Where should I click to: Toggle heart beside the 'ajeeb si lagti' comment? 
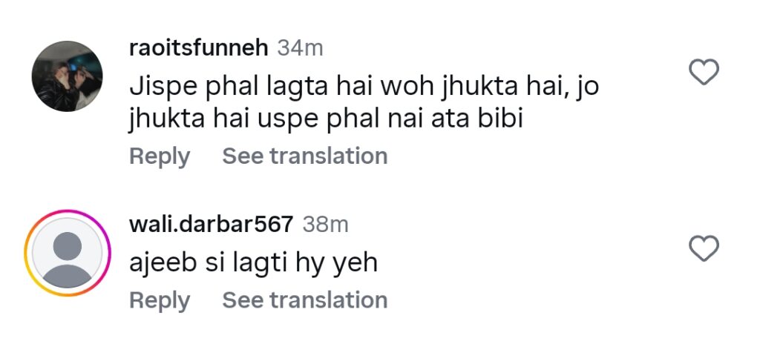(704, 248)
